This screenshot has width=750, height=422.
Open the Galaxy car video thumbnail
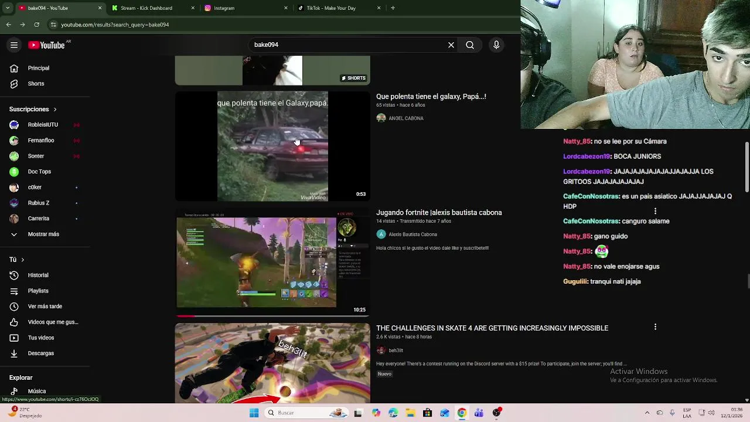(x=272, y=146)
